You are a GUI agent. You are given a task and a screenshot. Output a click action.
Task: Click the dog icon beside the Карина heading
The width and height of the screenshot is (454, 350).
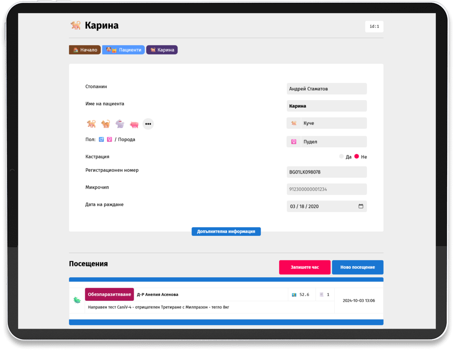(76, 25)
